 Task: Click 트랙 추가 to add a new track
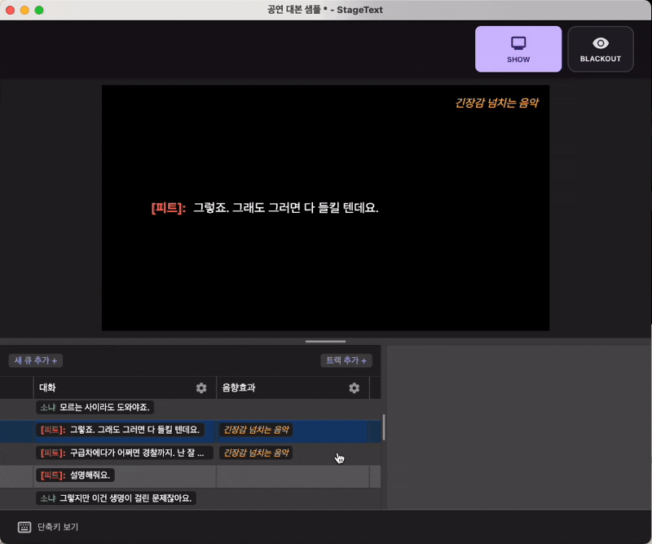tap(346, 360)
